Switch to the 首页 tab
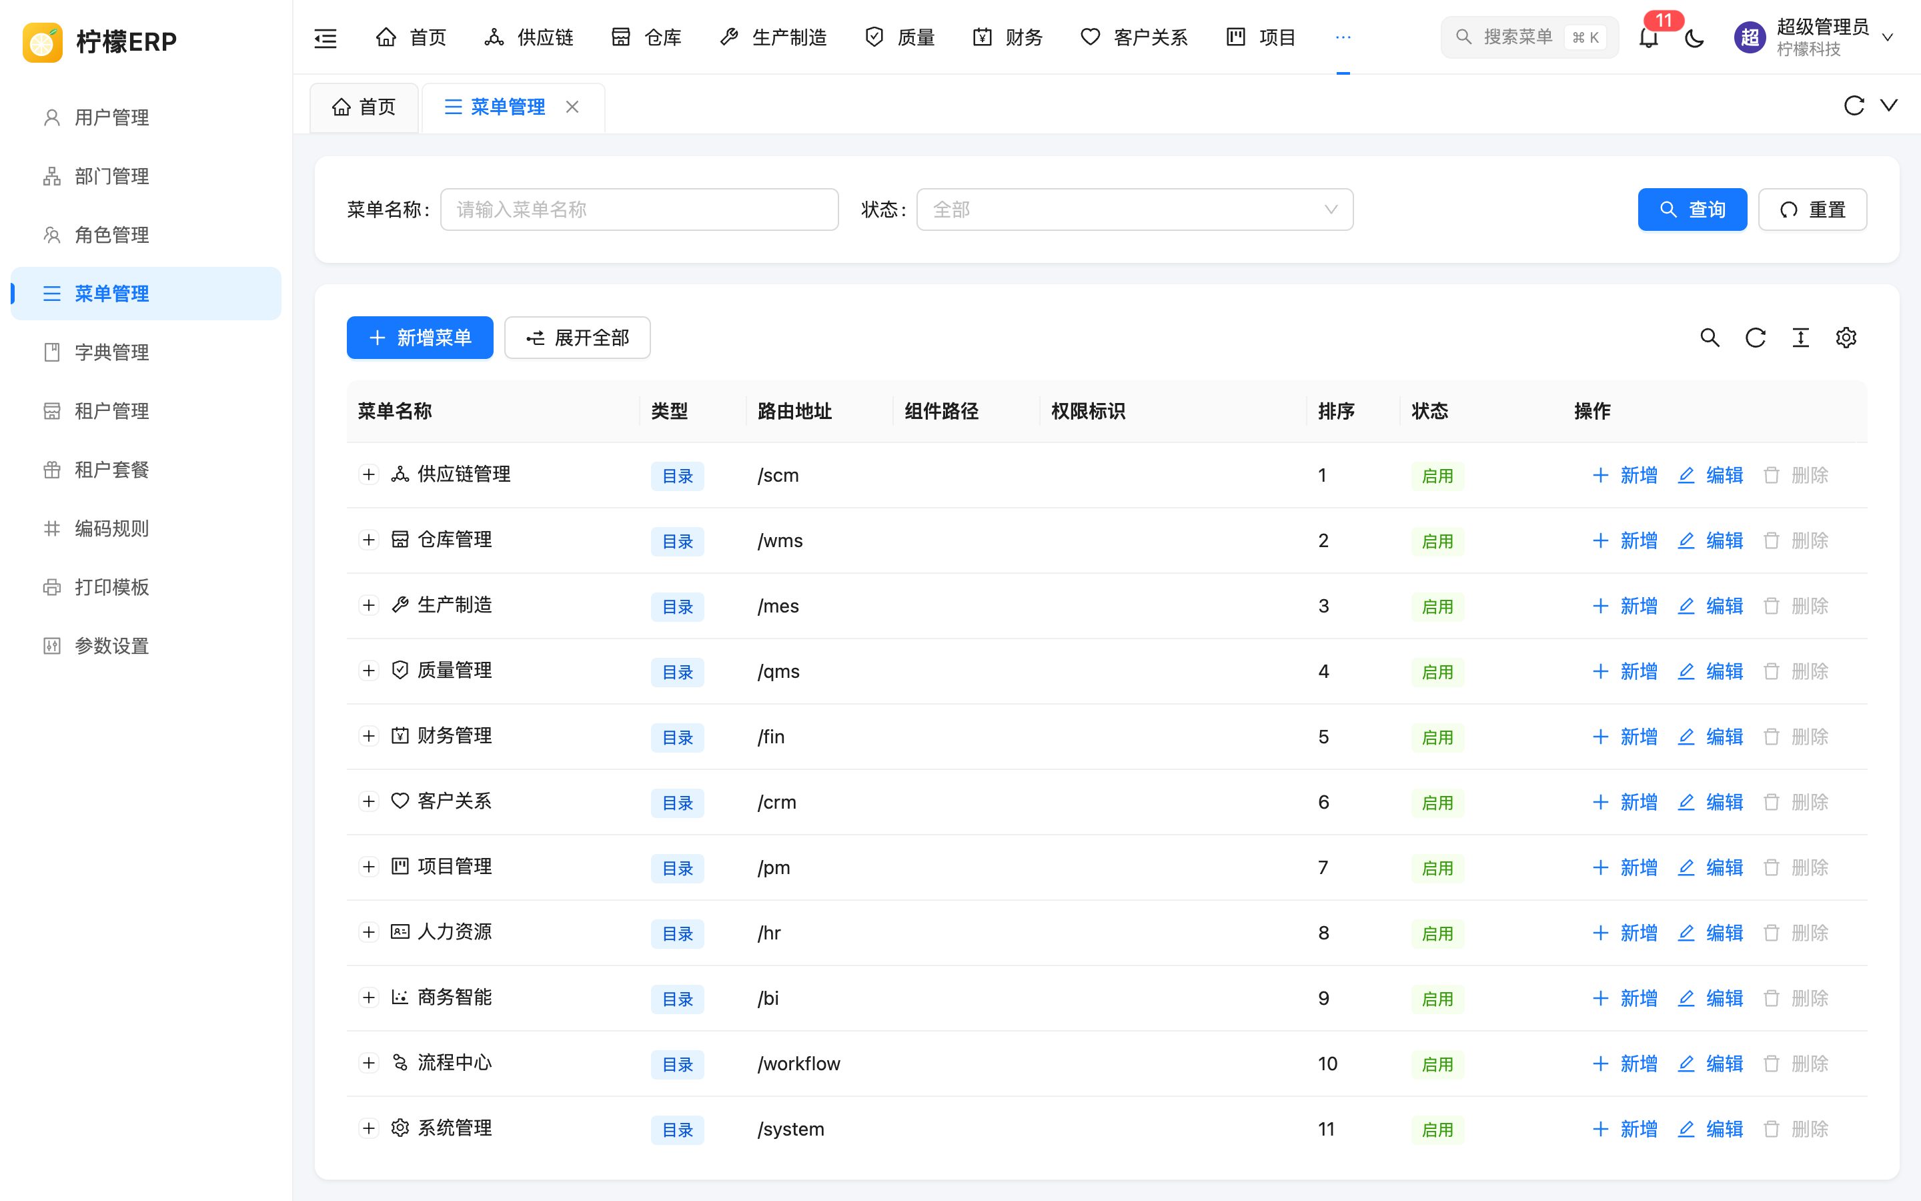 (364, 107)
